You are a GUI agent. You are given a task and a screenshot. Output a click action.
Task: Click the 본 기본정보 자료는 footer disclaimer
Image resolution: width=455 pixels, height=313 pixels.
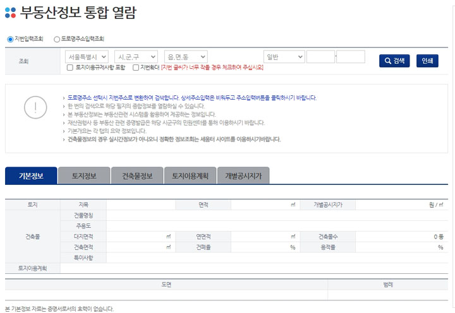[x=59, y=309]
